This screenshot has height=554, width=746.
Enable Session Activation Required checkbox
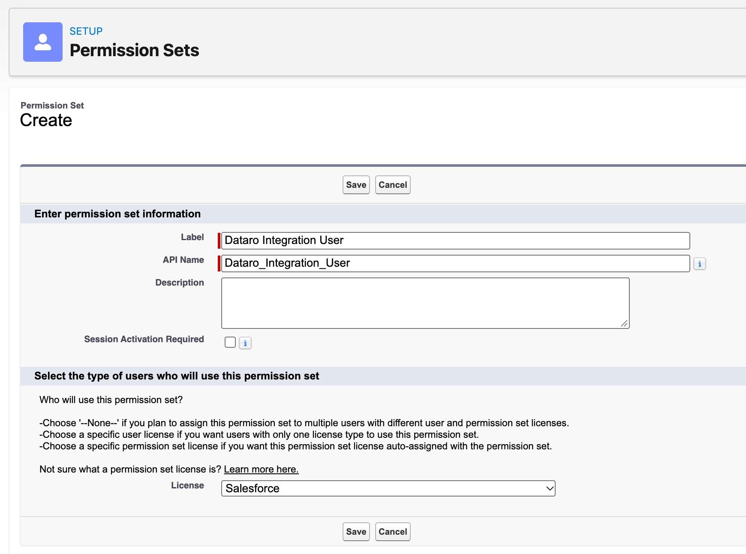pos(230,342)
